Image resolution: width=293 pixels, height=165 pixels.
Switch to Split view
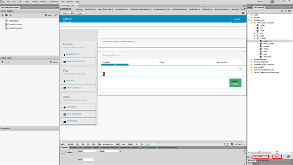(72, 13)
